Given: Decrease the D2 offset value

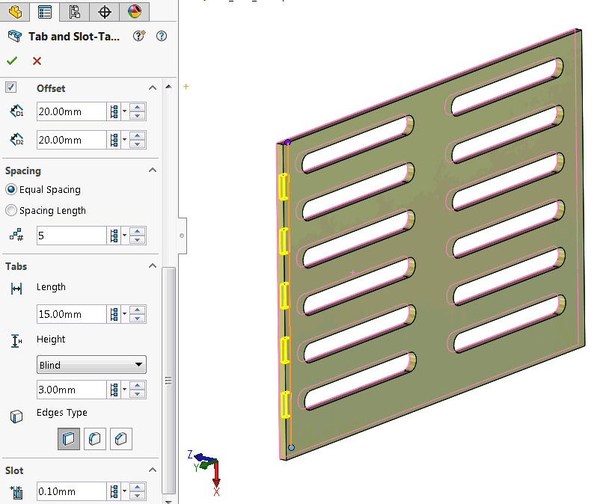Looking at the screenshot, I should [138, 144].
